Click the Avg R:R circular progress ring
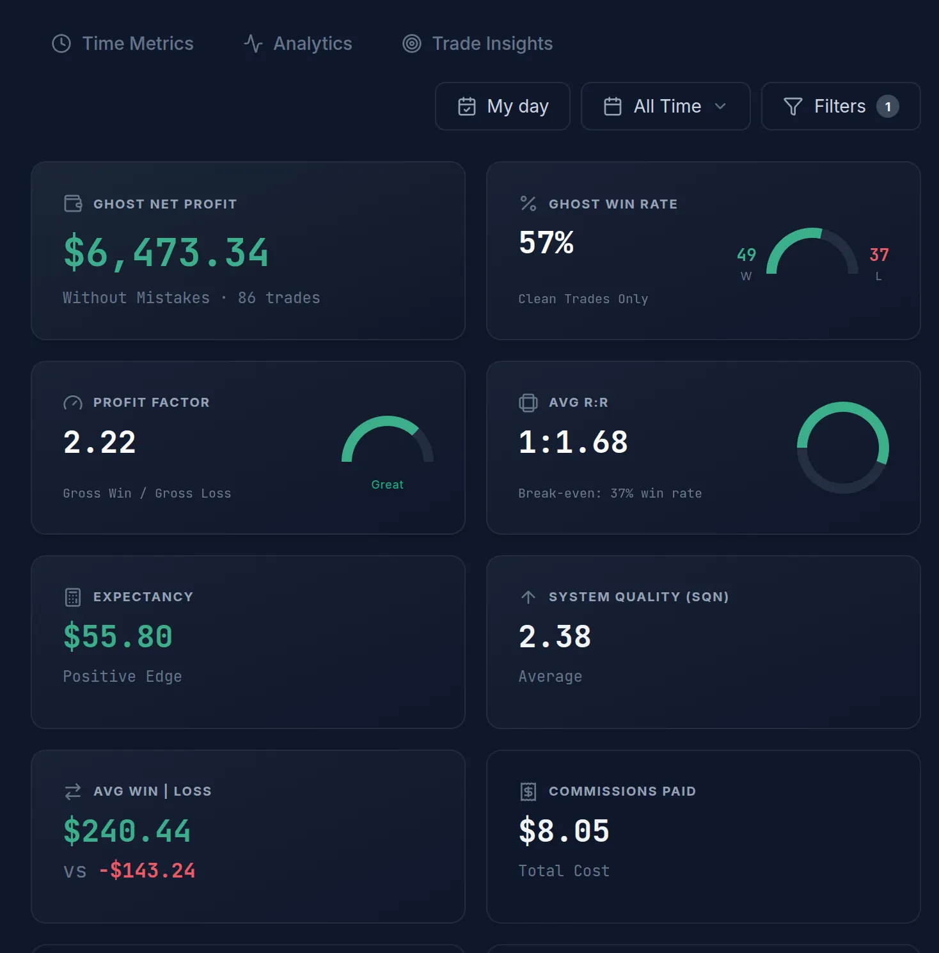 (x=843, y=448)
